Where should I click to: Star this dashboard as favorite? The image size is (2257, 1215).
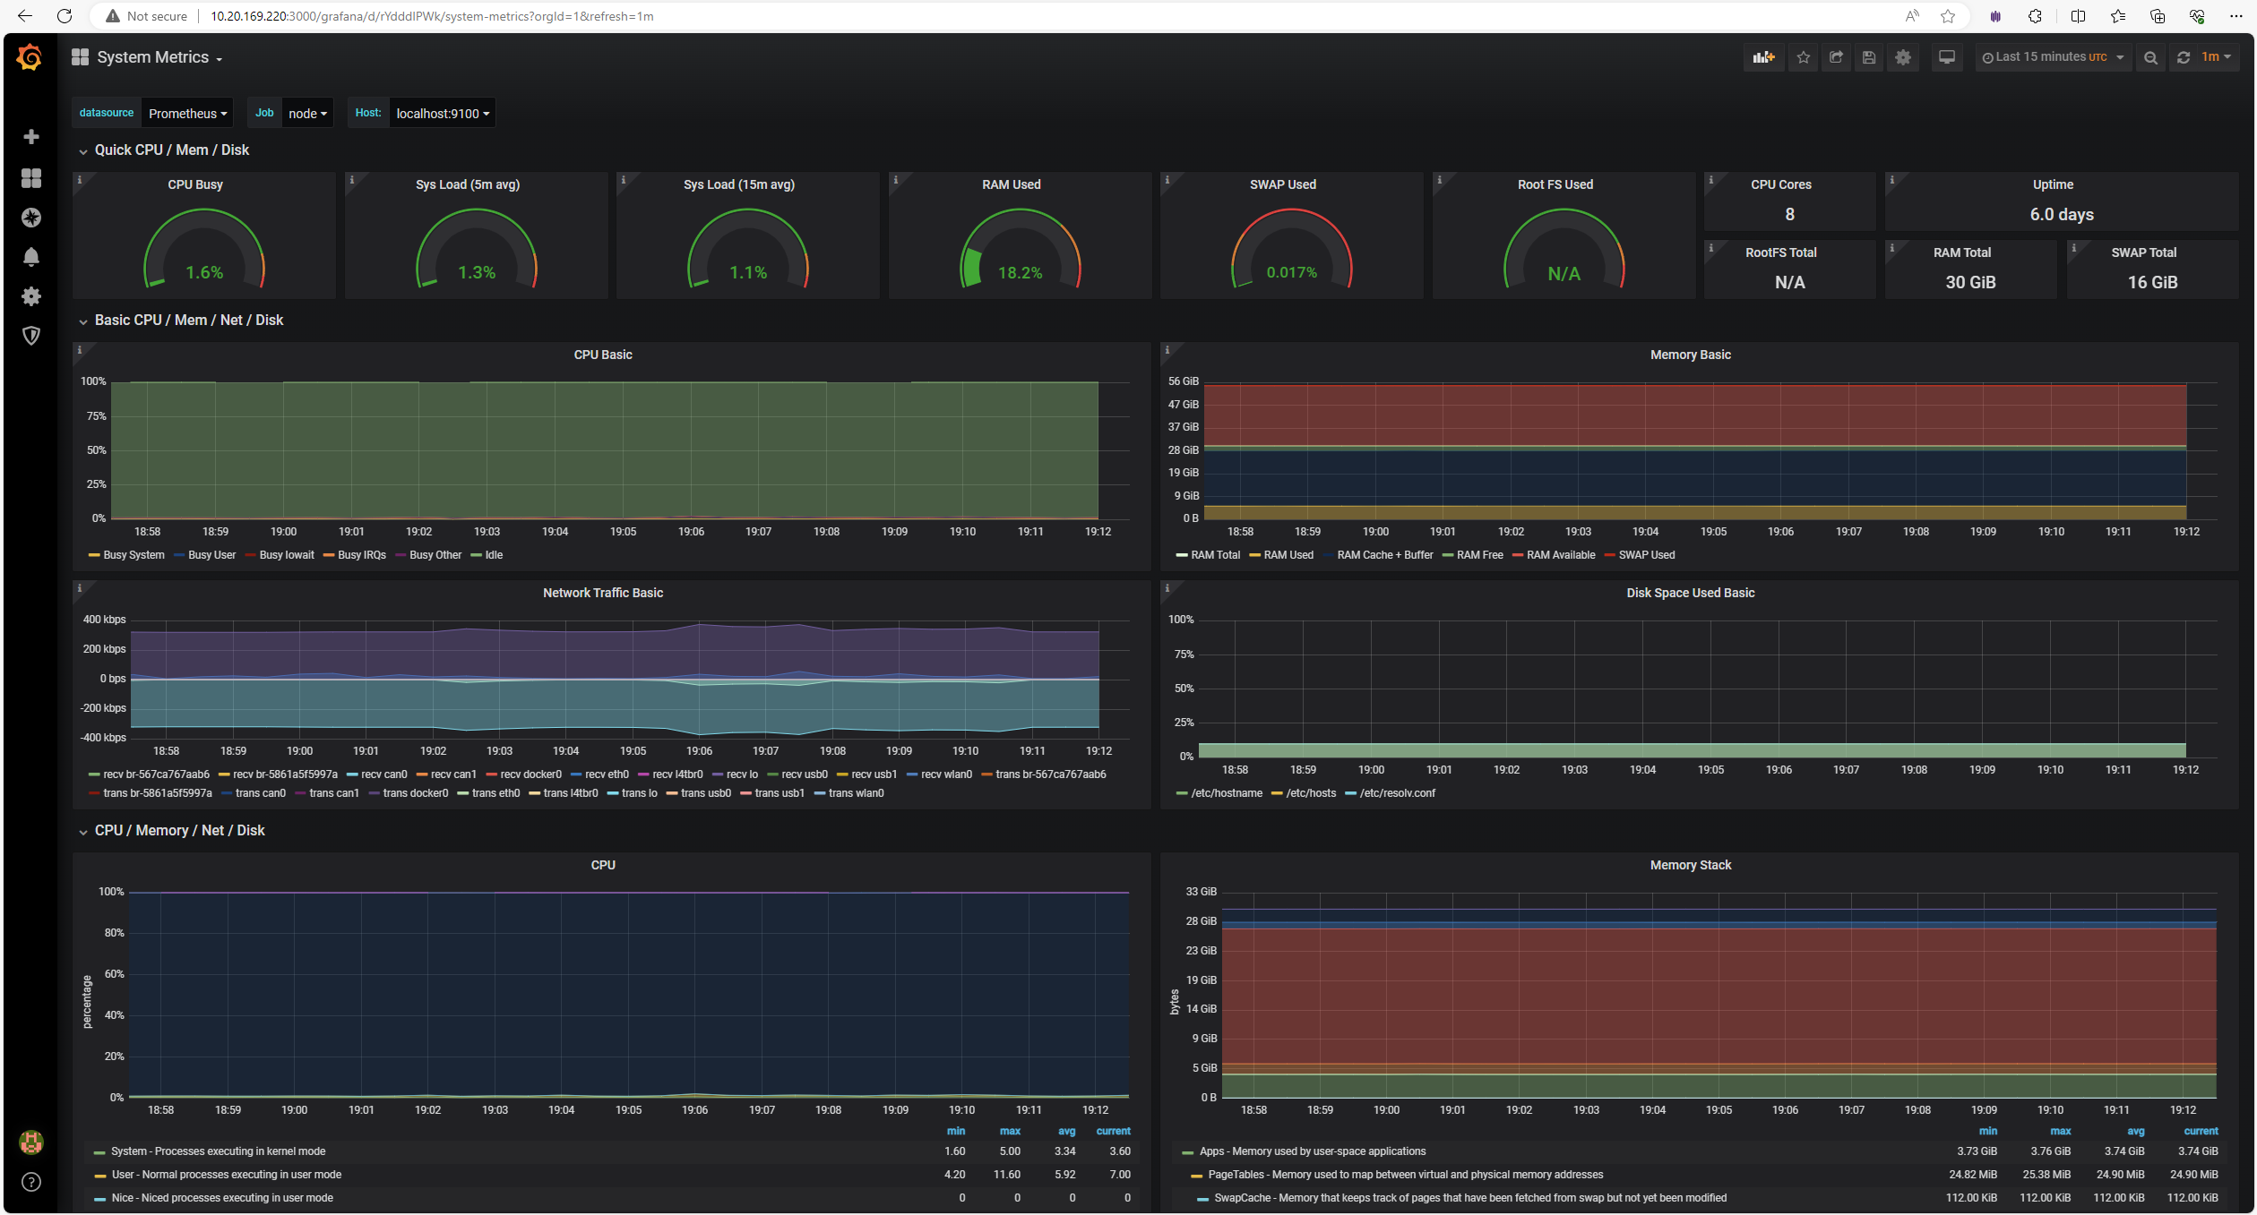tap(1804, 57)
